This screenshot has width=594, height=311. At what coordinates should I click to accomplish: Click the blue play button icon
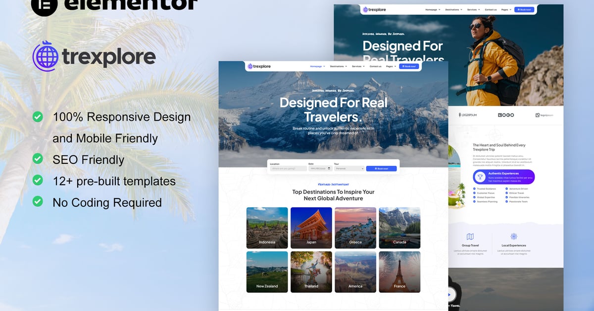click(449, 295)
